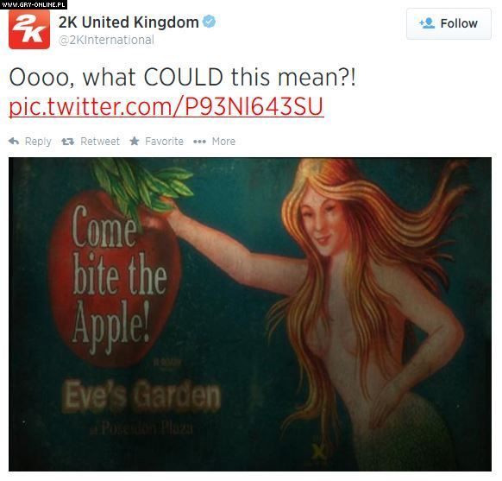
Task: Click the add-person icon in Follow button
Action: tap(427, 23)
